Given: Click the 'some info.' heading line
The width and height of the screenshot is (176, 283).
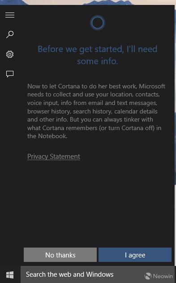Looking at the screenshot, I should click(98, 61).
